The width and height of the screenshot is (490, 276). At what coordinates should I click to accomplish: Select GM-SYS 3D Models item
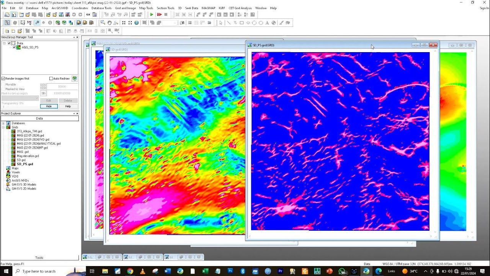[24, 184]
